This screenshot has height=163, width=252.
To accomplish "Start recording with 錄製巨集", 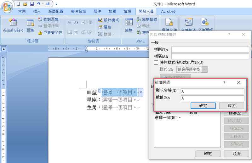I will pos(49,19).
